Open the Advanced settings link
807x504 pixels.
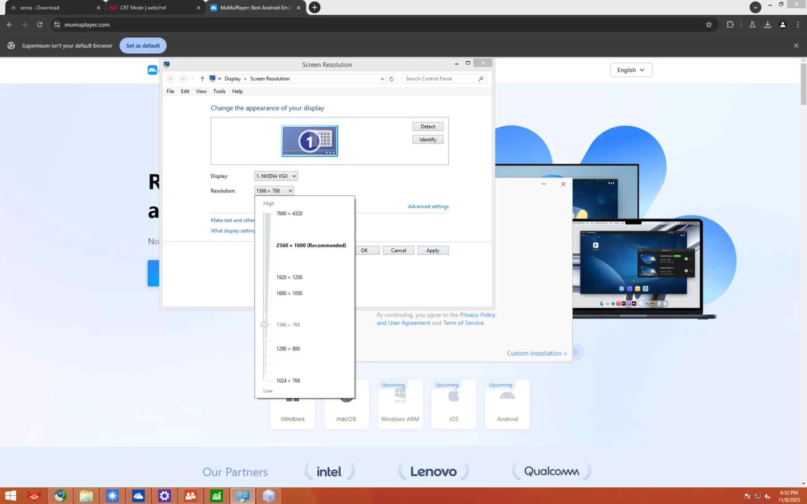[x=428, y=206]
